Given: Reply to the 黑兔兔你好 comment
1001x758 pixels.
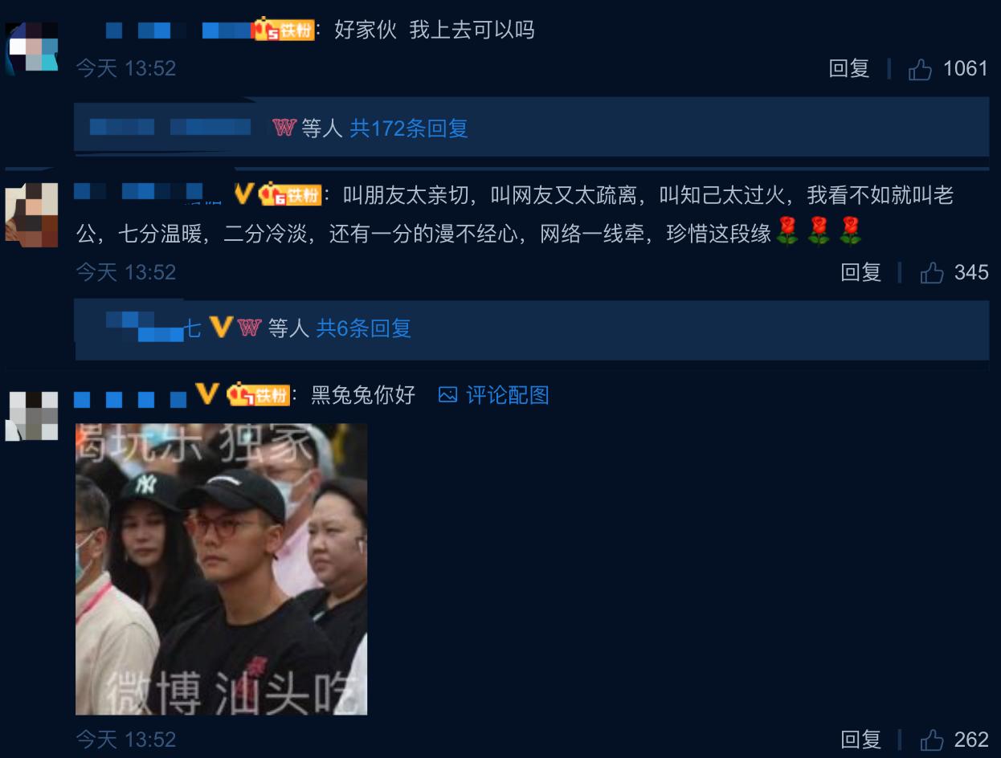Looking at the screenshot, I should (861, 740).
